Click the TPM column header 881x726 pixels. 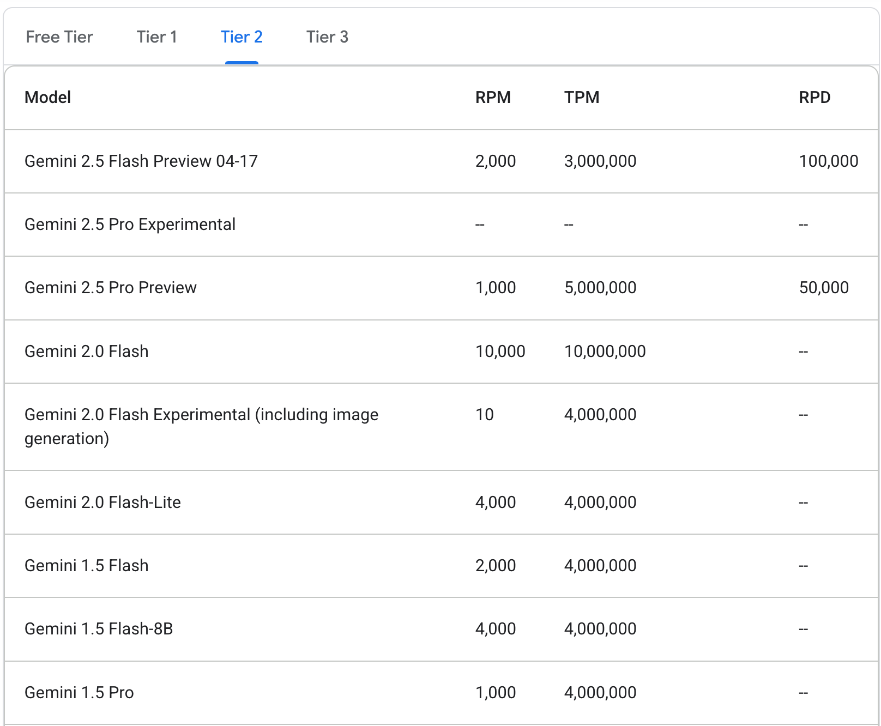(x=582, y=98)
